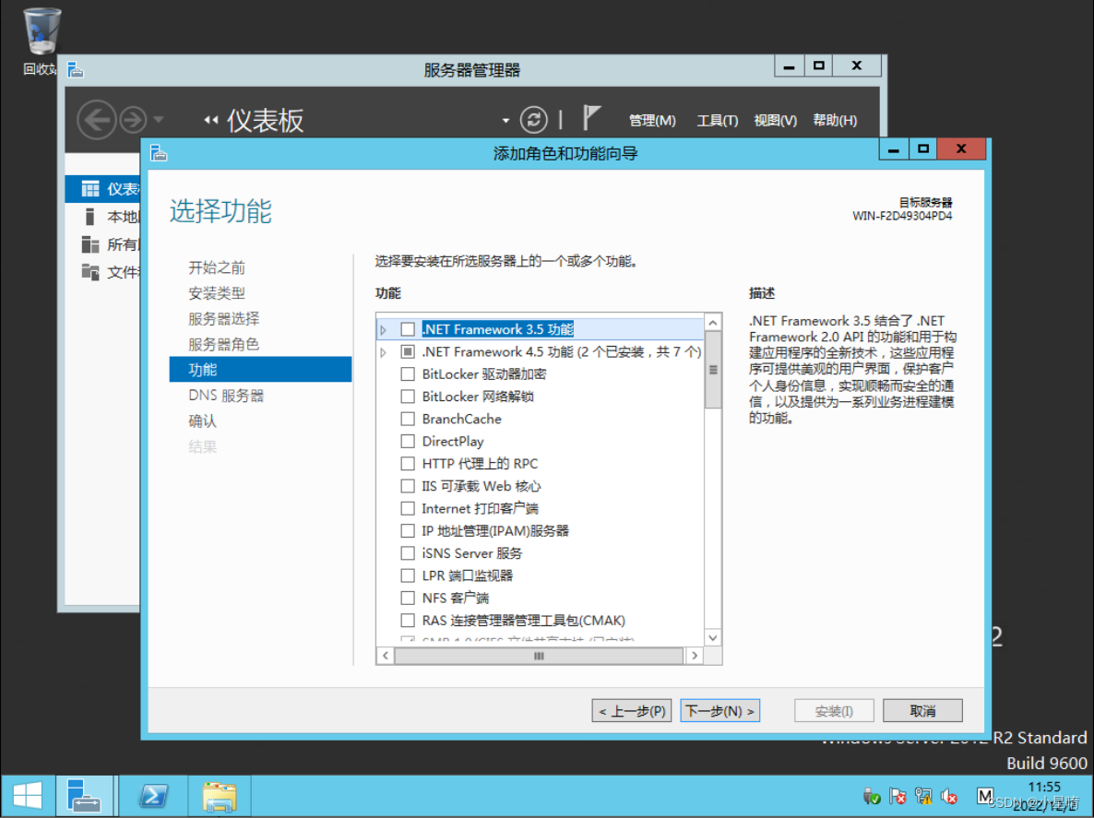This screenshot has height=818, width=1094.
Task: Refresh the Server Manager dashboard
Action: (534, 120)
